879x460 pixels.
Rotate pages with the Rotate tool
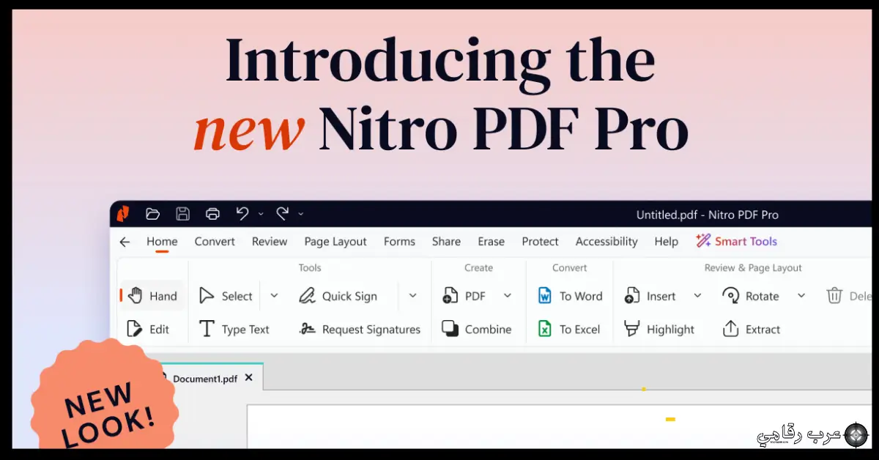(750, 296)
